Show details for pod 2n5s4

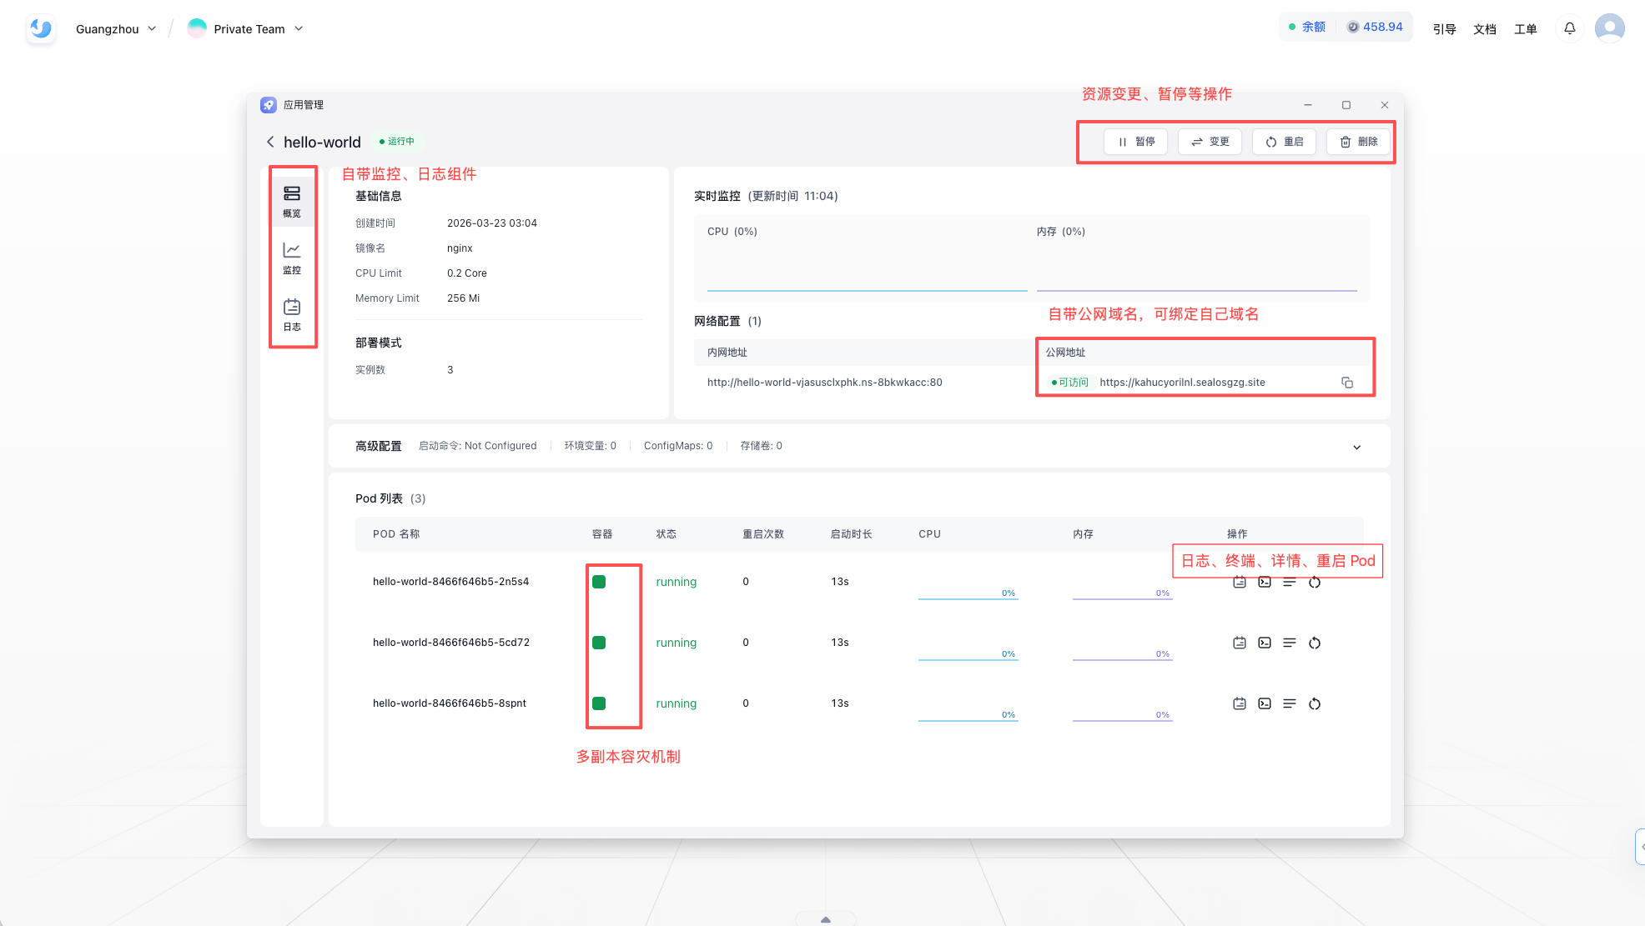click(x=1290, y=582)
